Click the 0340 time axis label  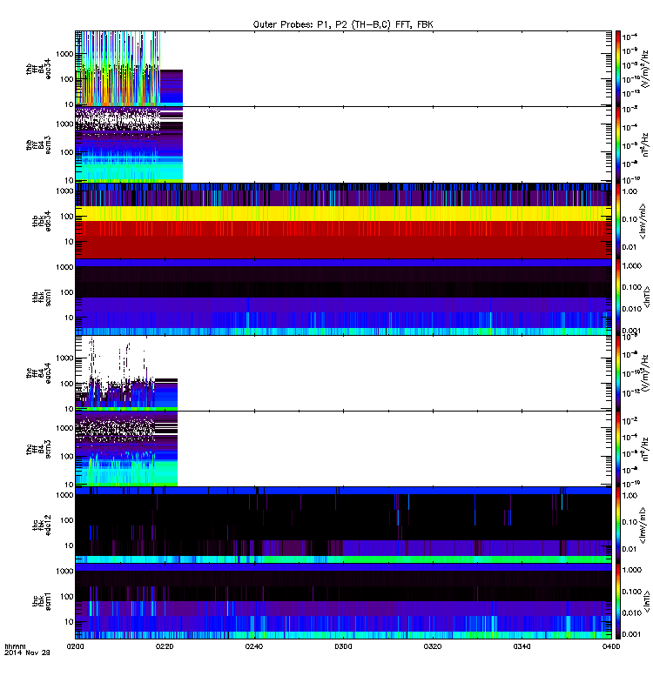522,646
